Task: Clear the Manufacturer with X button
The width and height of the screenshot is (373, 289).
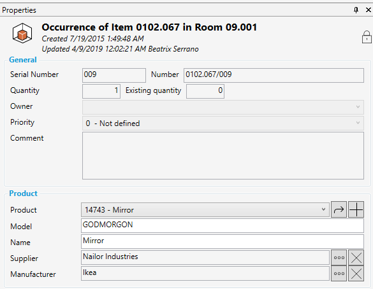Action: pyautogui.click(x=356, y=274)
